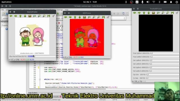Open the Wi-Fi network indicator

click(x=154, y=2)
